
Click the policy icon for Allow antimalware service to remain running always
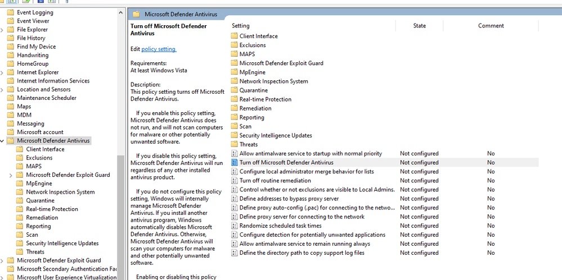coord(234,244)
